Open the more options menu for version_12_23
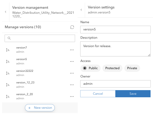This screenshot has height=115, width=153. coord(72,85)
